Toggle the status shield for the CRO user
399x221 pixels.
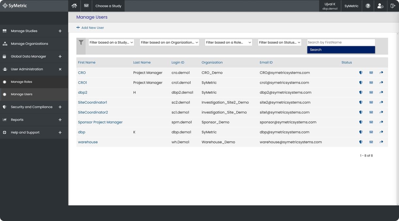coord(361,72)
